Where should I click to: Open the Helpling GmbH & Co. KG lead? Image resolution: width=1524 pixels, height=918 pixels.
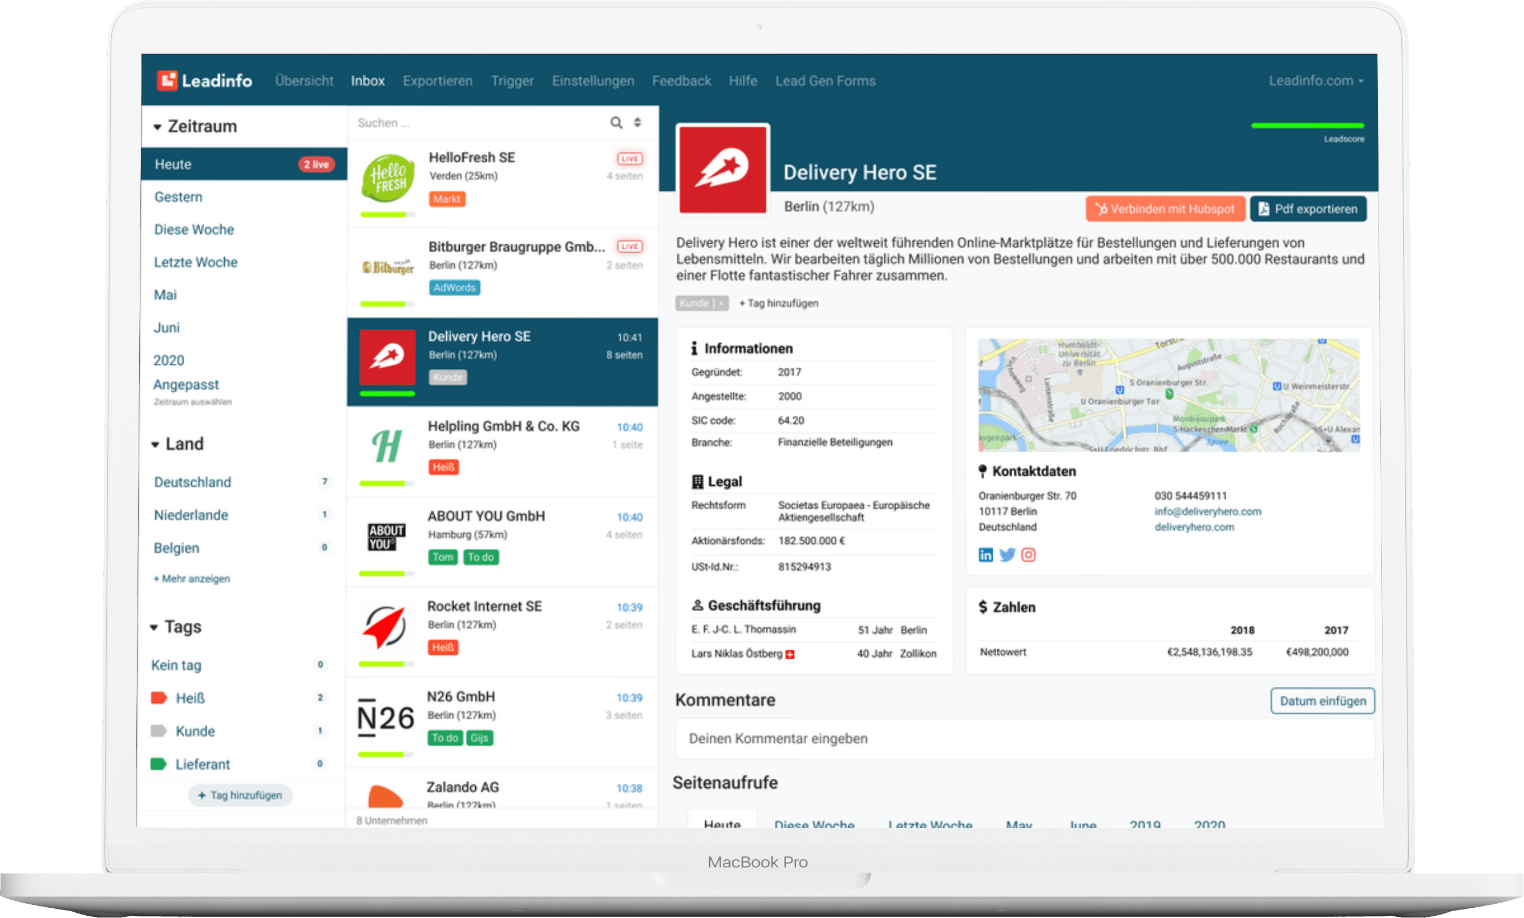[x=502, y=452]
